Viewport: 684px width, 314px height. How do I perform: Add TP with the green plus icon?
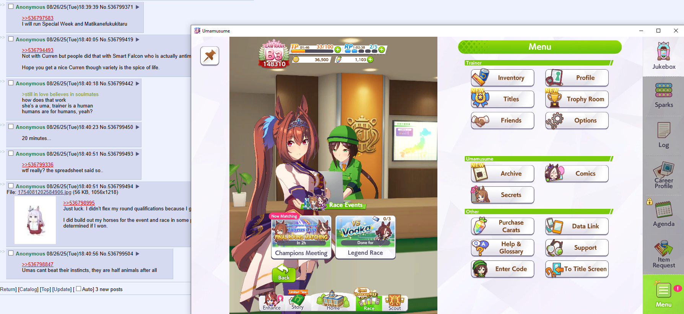pos(338,49)
